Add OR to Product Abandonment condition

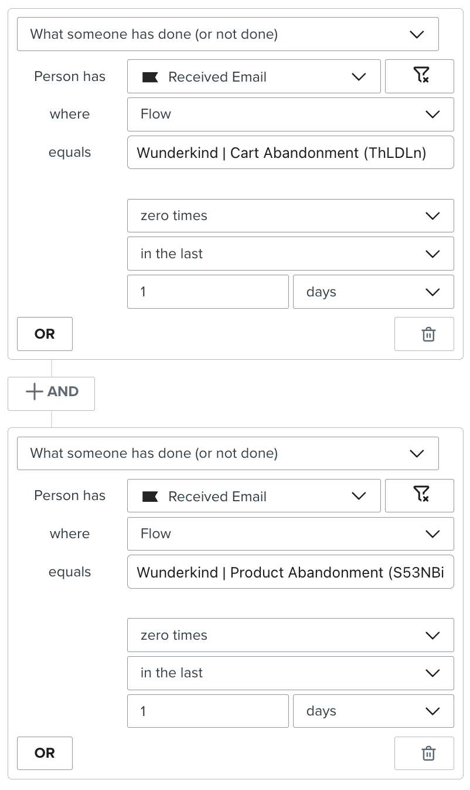click(x=45, y=753)
